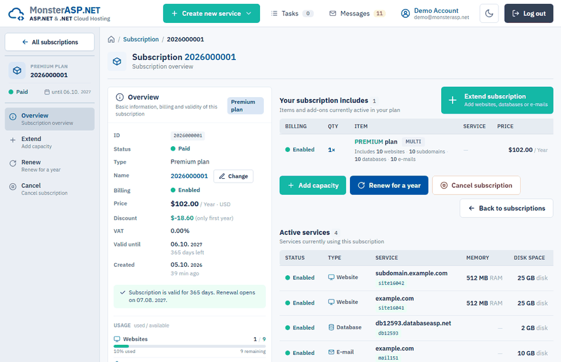Click the Premium plan badge

point(245,106)
